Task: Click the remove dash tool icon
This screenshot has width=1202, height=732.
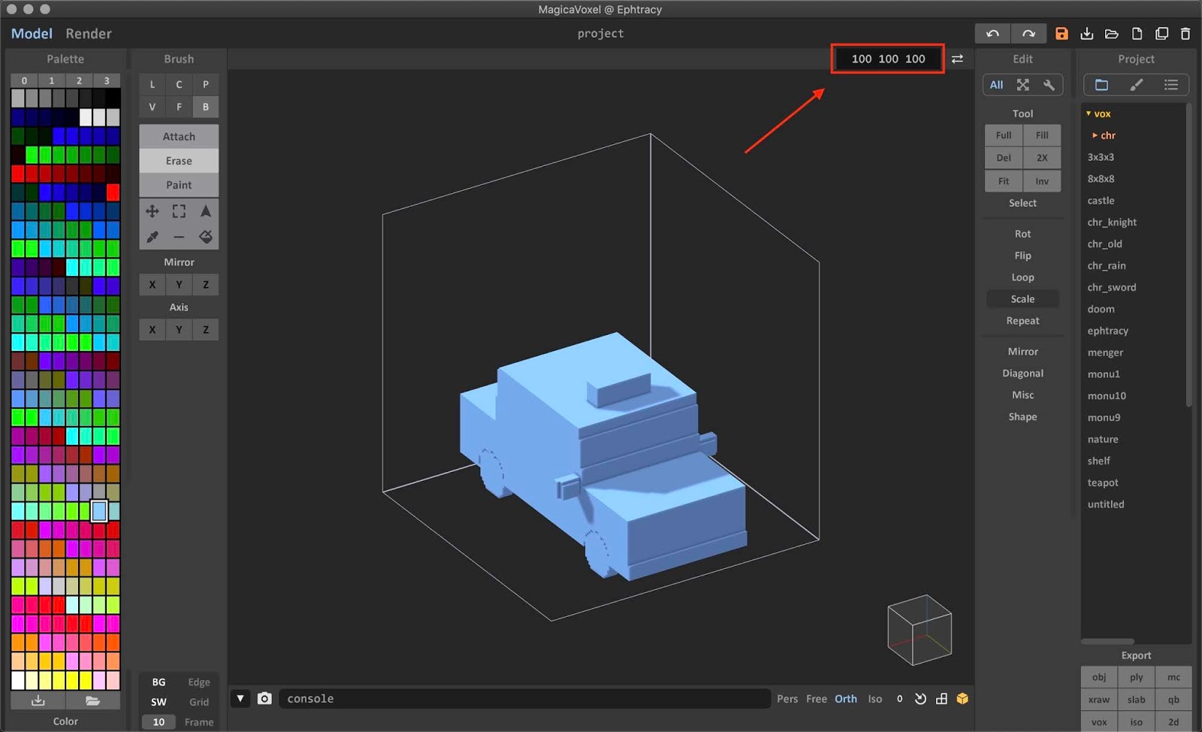Action: pos(179,237)
